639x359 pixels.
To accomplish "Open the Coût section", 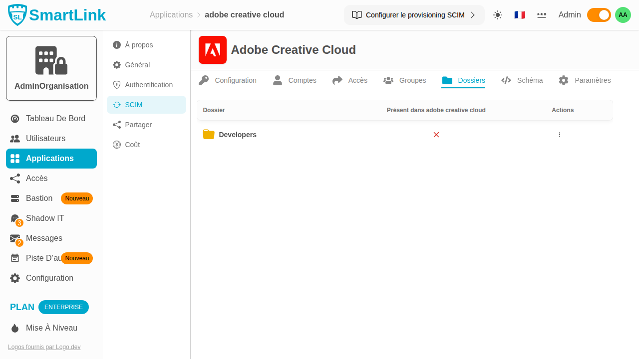I will pyautogui.click(x=132, y=145).
